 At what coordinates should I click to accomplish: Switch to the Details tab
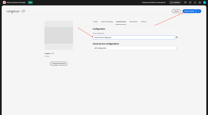point(95,22)
